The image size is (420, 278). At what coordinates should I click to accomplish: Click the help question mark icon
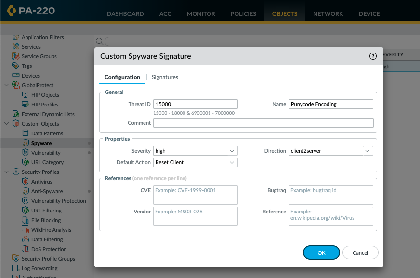373,56
